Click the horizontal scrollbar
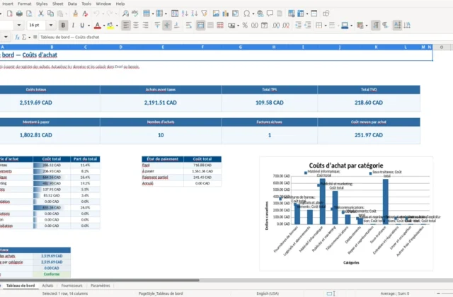 coord(100,280)
